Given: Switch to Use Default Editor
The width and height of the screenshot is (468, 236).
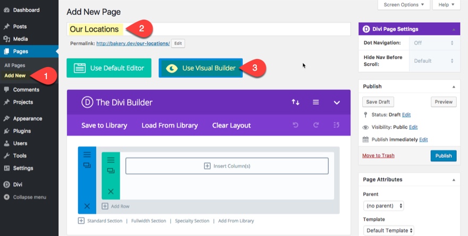Looking at the screenshot, I should pyautogui.click(x=109, y=68).
